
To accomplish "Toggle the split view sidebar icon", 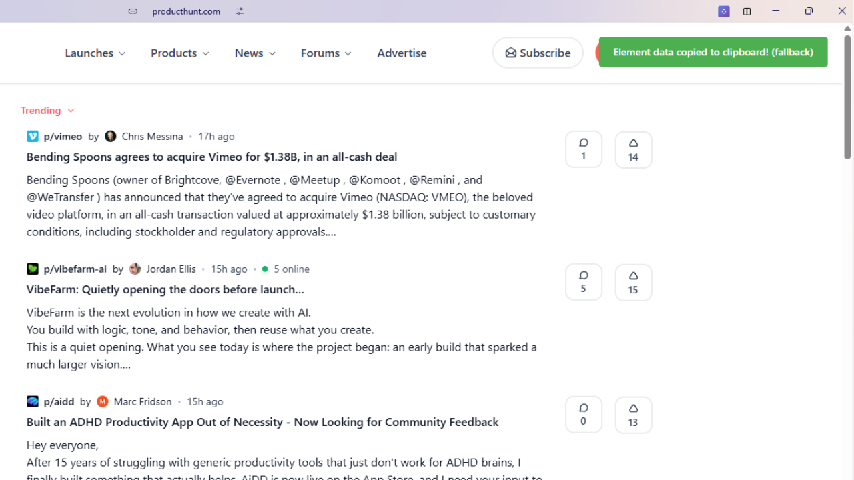I will click(x=747, y=11).
